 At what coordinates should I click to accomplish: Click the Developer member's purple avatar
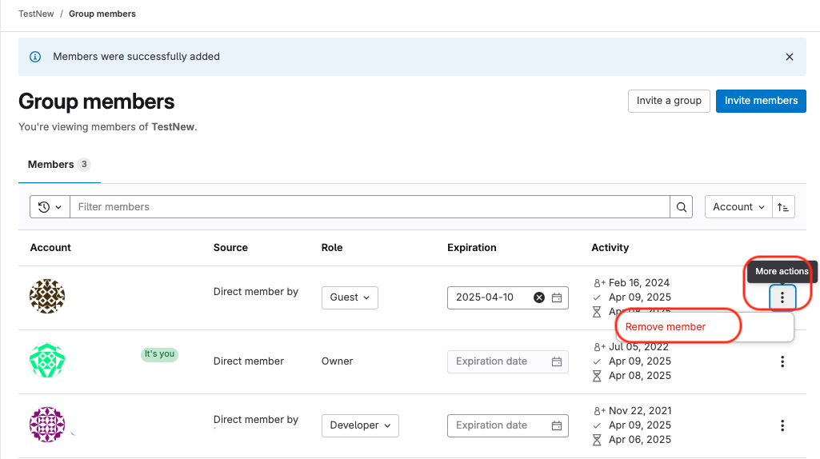(47, 425)
